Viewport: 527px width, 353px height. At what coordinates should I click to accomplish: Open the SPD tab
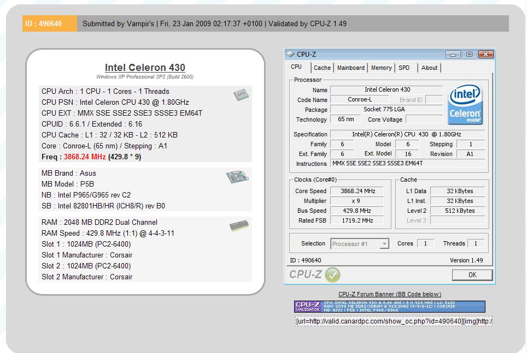[x=404, y=68]
